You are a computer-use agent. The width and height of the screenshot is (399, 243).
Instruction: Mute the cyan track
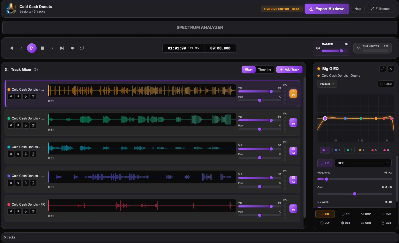[x=11, y=154]
